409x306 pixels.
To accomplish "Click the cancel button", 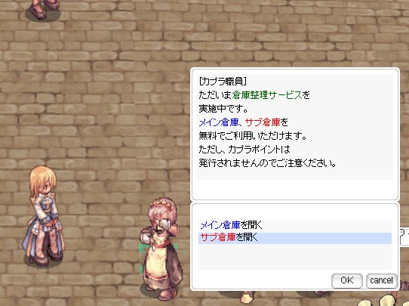I will coord(381,280).
